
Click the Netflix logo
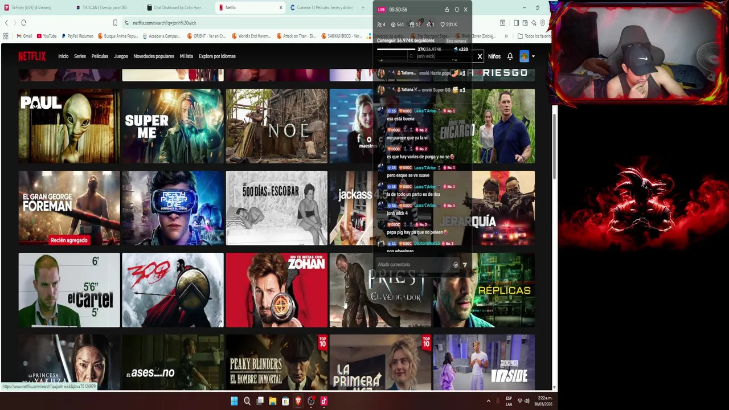pos(32,56)
